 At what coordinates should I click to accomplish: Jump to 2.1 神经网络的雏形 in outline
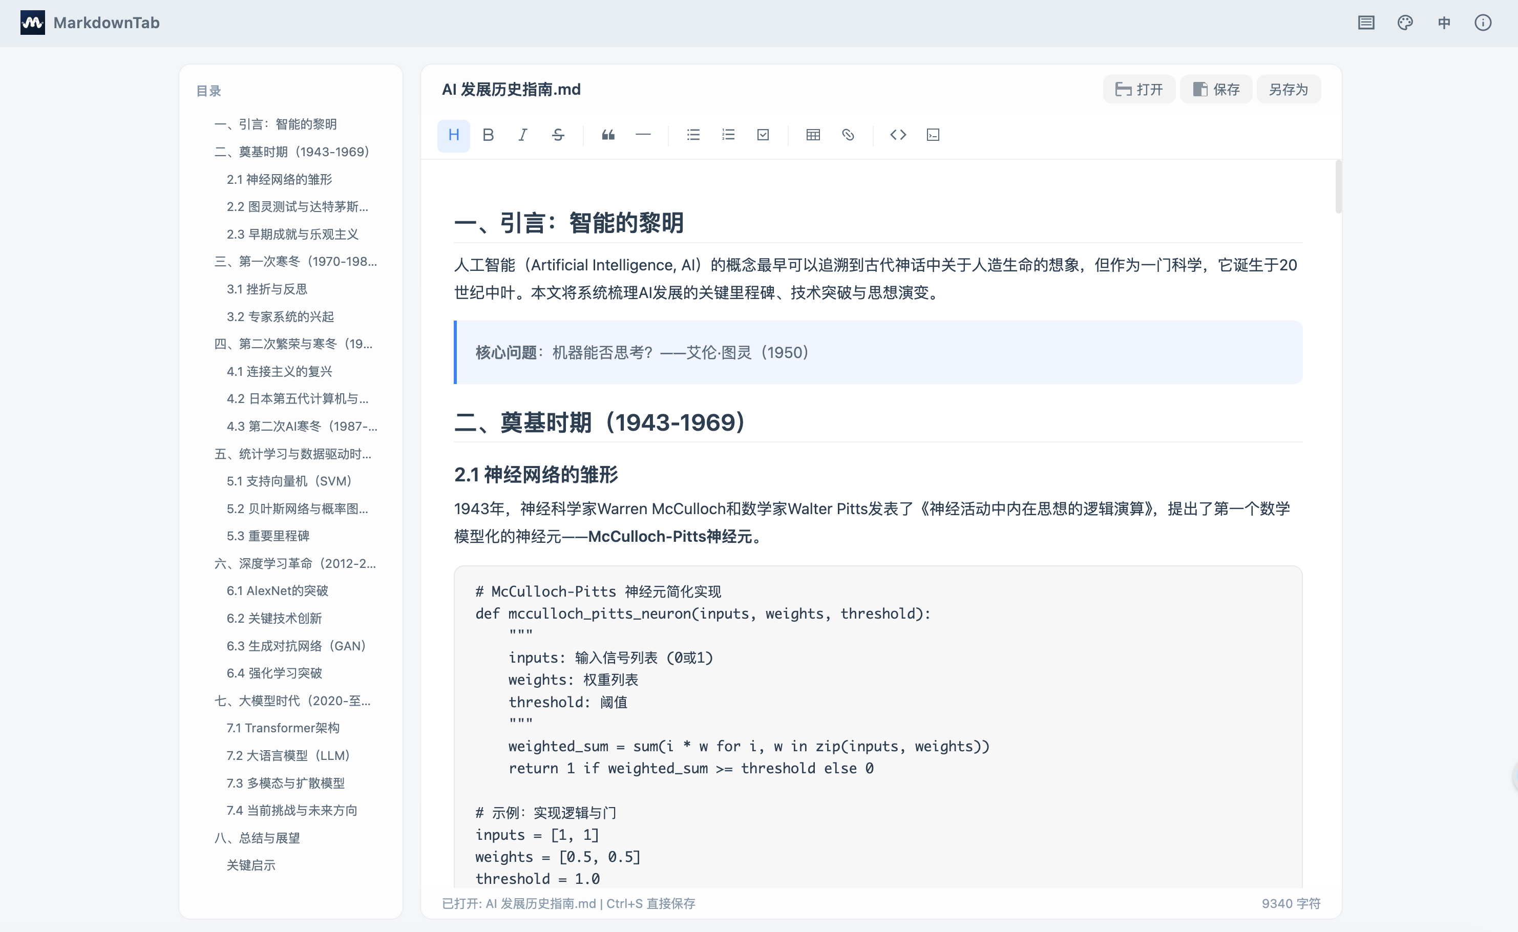279,179
